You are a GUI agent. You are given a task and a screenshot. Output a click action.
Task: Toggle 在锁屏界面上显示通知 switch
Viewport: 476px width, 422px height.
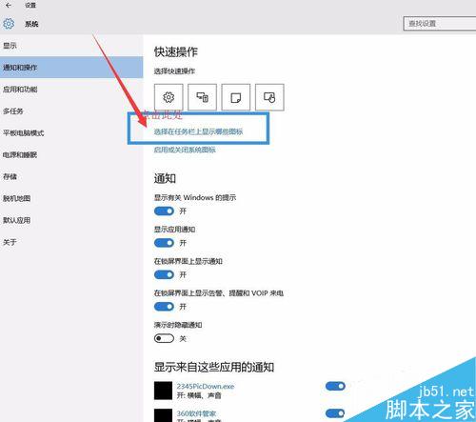tap(164, 274)
